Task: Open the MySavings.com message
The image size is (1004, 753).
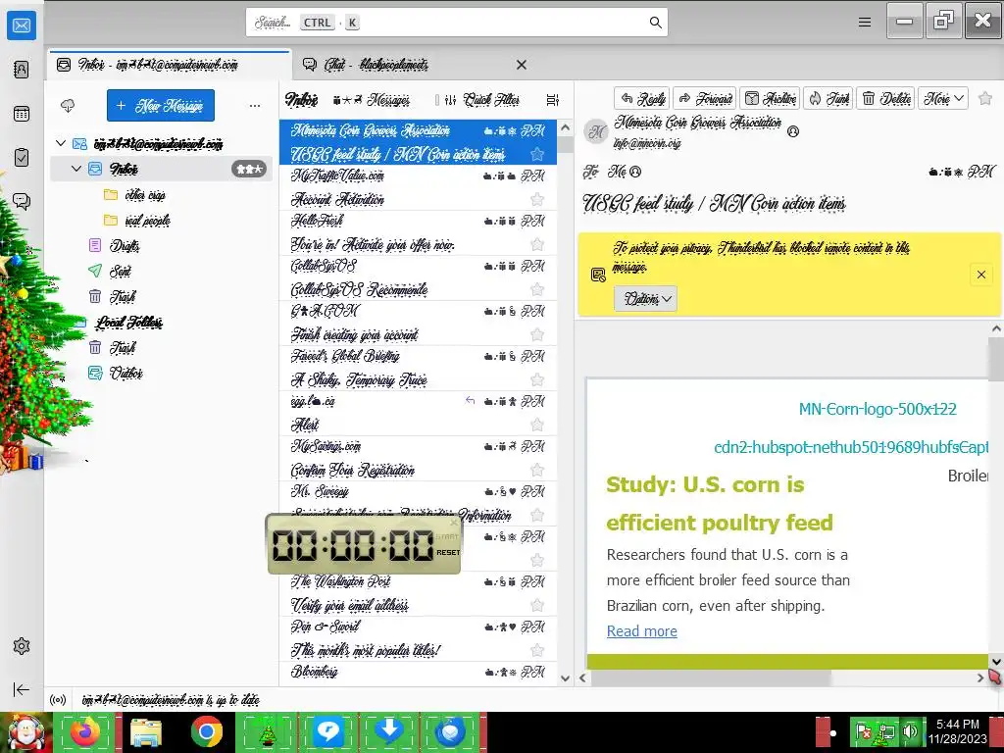Action: (418, 459)
